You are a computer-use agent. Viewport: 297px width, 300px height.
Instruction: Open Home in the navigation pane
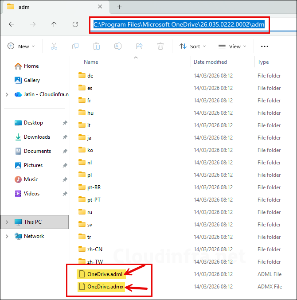click(27, 66)
